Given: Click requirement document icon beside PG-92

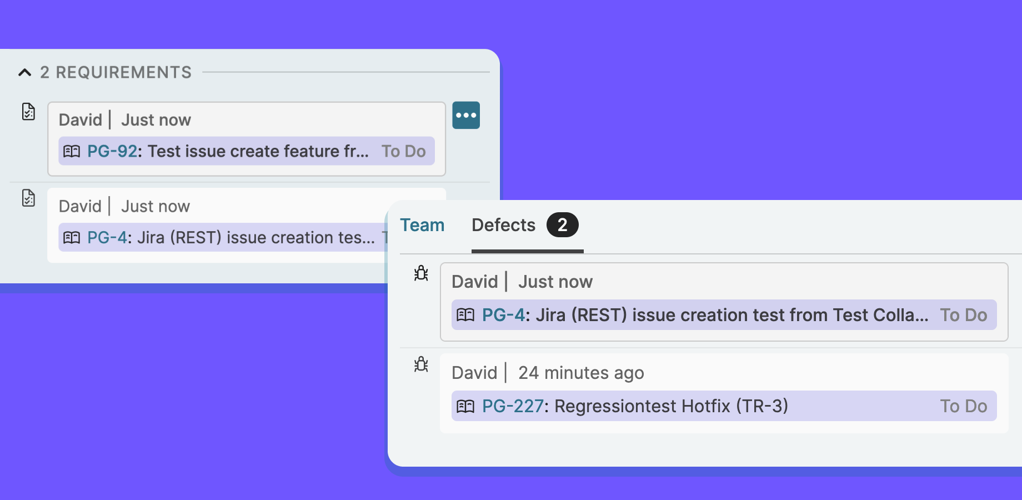Looking at the screenshot, I should coord(28,112).
